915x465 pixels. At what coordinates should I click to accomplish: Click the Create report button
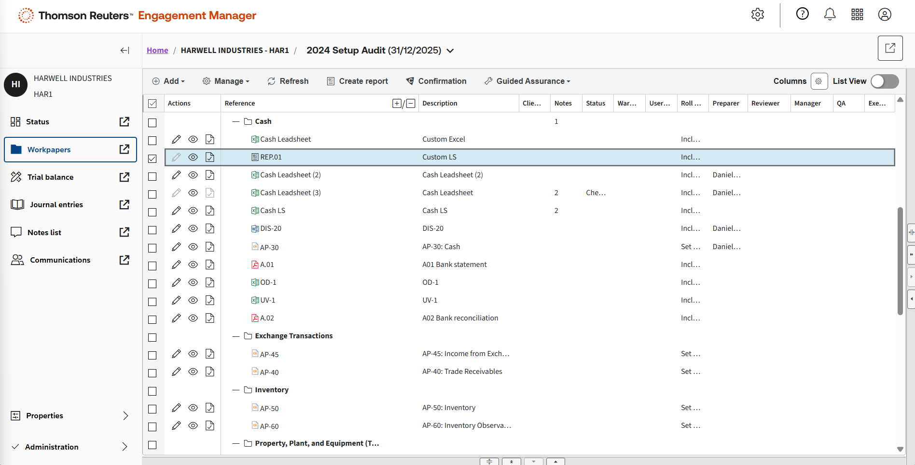(357, 81)
